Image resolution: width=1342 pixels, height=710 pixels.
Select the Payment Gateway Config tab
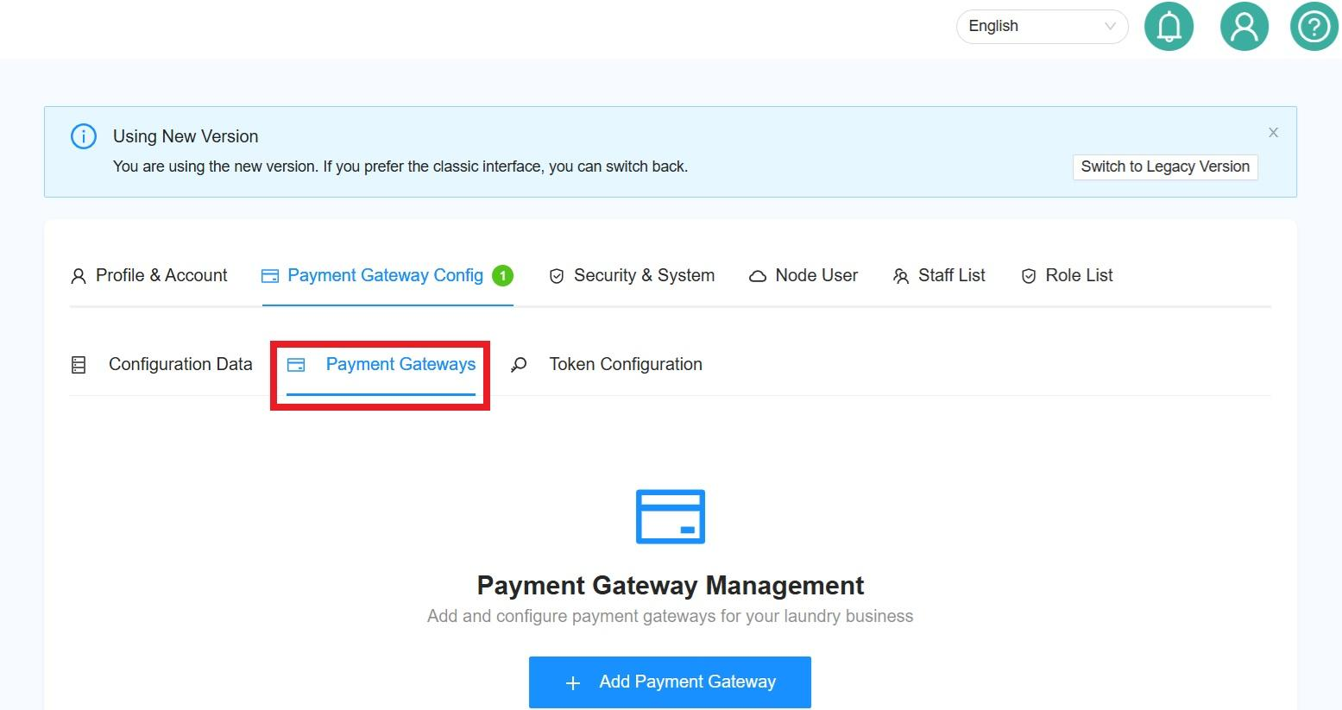(x=387, y=275)
